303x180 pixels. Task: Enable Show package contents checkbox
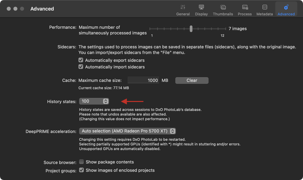point(81,161)
